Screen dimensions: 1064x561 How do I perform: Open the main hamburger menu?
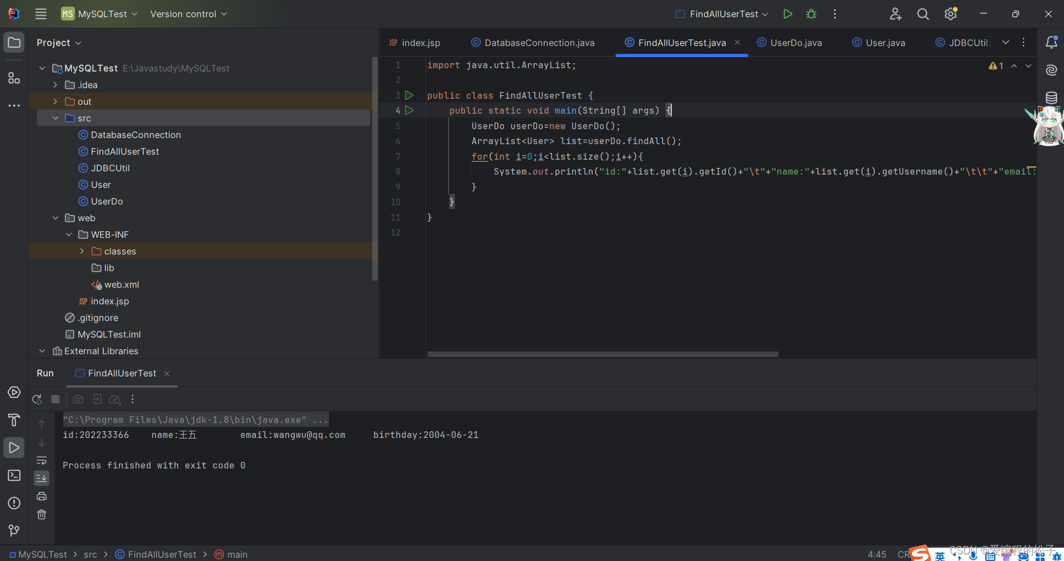40,14
